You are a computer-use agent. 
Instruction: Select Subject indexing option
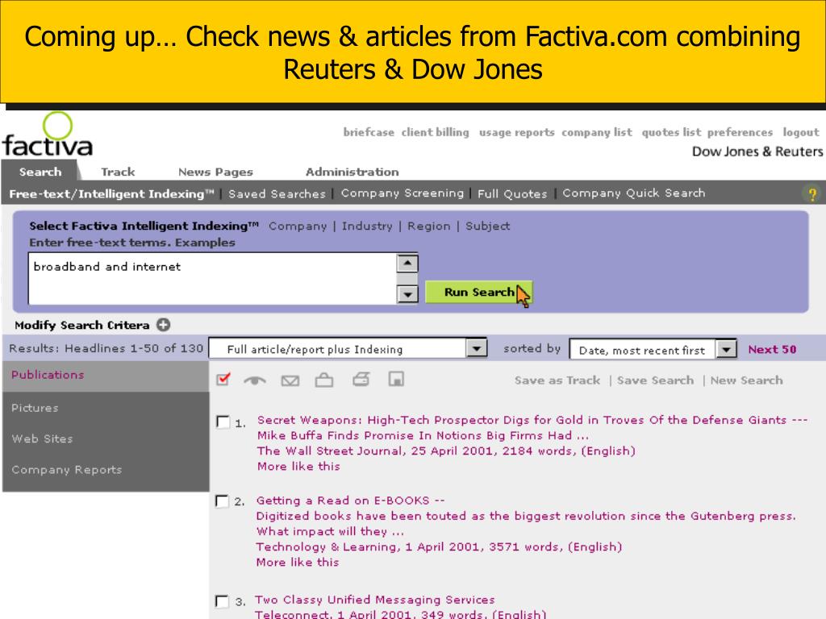[488, 226]
